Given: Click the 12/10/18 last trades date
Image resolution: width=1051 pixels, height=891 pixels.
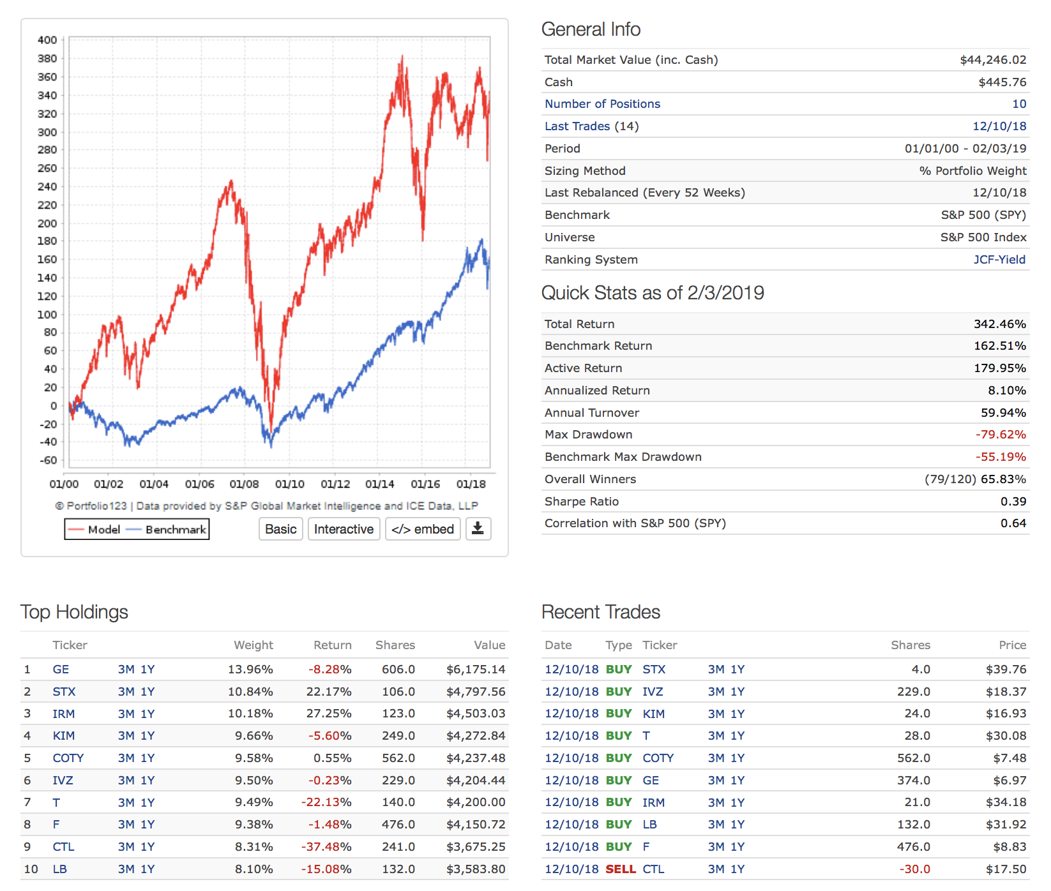Looking at the screenshot, I should (x=999, y=126).
